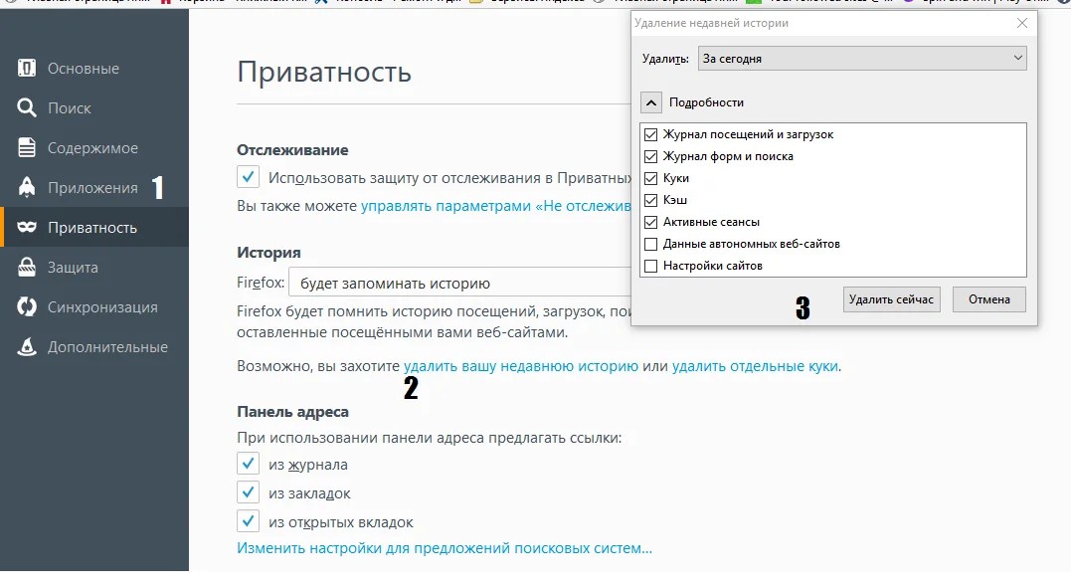This screenshot has height=588, width=1071.
Task: Click the Приватность page heading
Action: (x=324, y=72)
